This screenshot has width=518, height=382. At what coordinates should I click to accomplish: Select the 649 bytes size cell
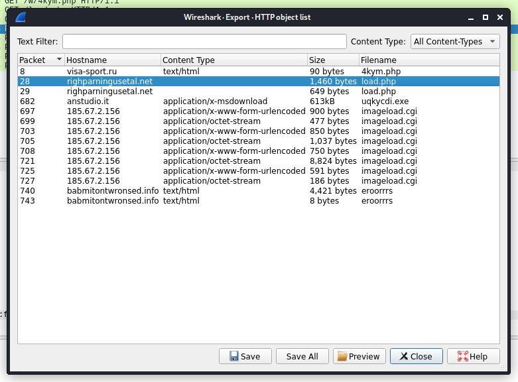(x=330, y=92)
